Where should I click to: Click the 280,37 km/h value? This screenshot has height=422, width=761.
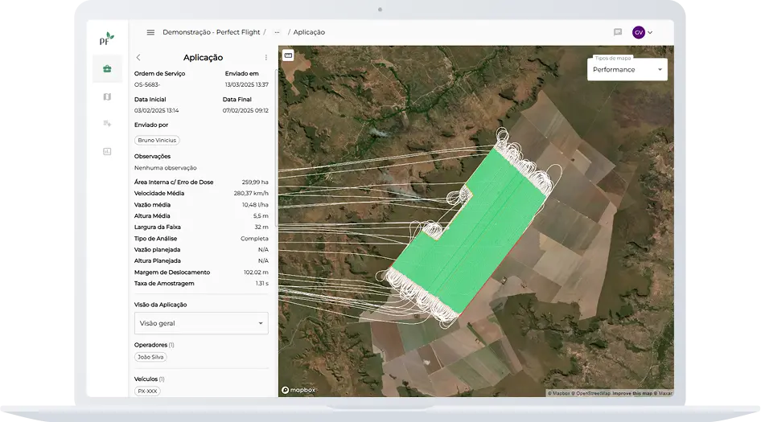(x=251, y=193)
